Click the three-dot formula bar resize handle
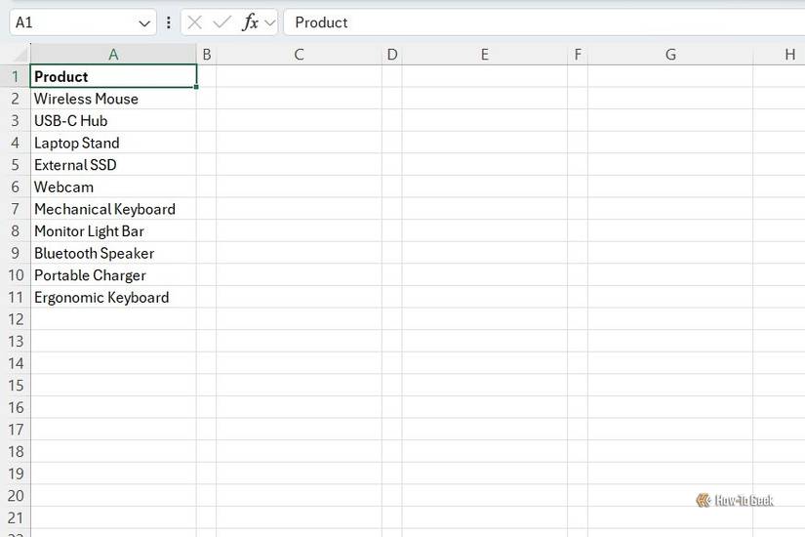This screenshot has height=537, width=805. click(169, 22)
